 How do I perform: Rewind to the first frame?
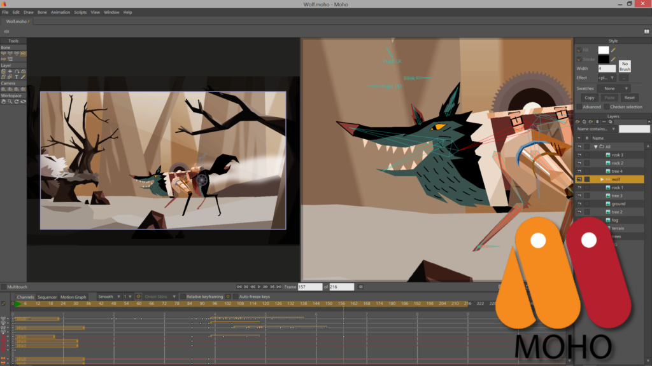point(239,287)
